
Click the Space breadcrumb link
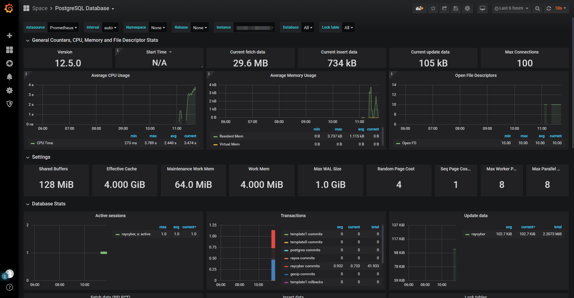coord(40,8)
